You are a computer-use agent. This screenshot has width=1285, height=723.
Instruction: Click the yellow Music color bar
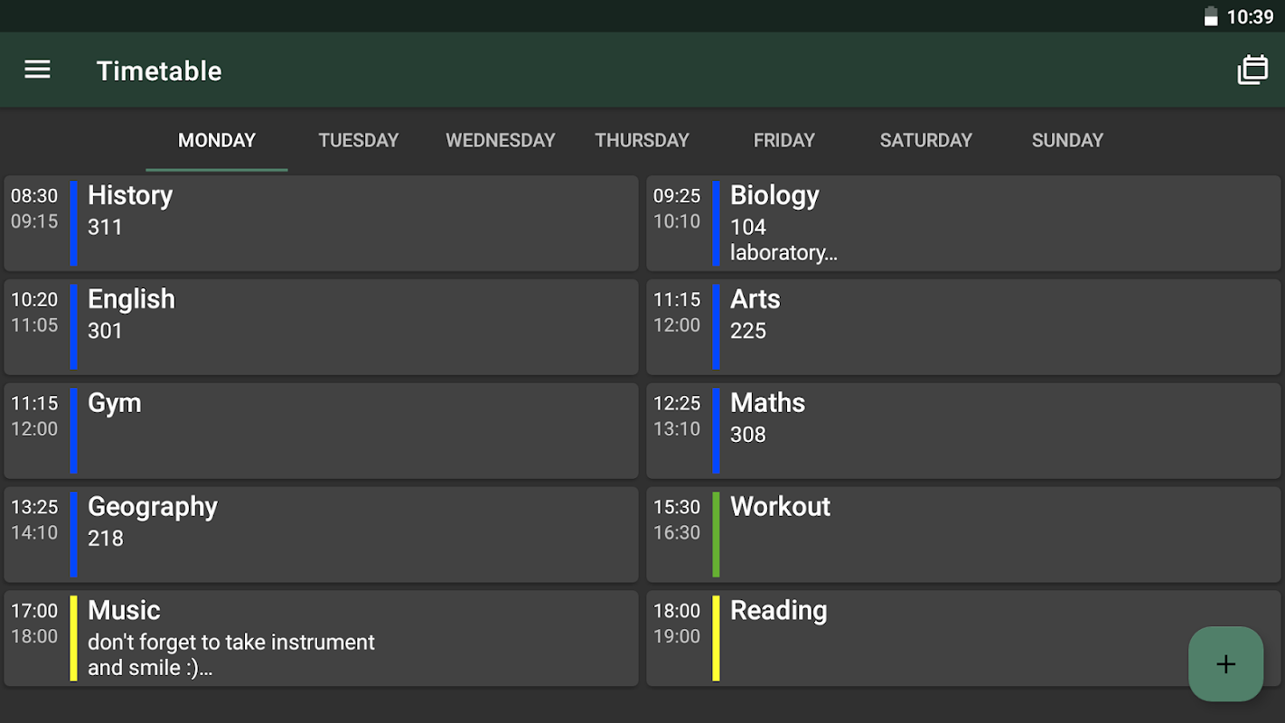[x=73, y=639]
